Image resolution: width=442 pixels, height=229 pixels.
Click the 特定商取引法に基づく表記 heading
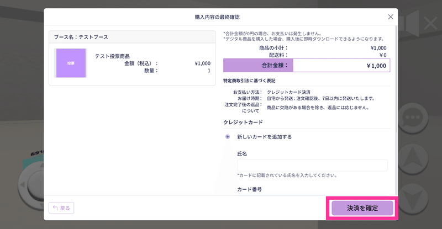coord(249,81)
